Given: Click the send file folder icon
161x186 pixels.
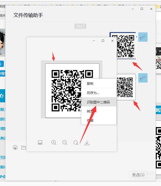Looking at the screenshot, I should (x=24, y=147).
